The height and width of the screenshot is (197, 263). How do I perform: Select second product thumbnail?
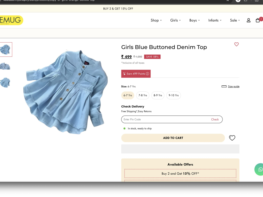tap(5, 66)
